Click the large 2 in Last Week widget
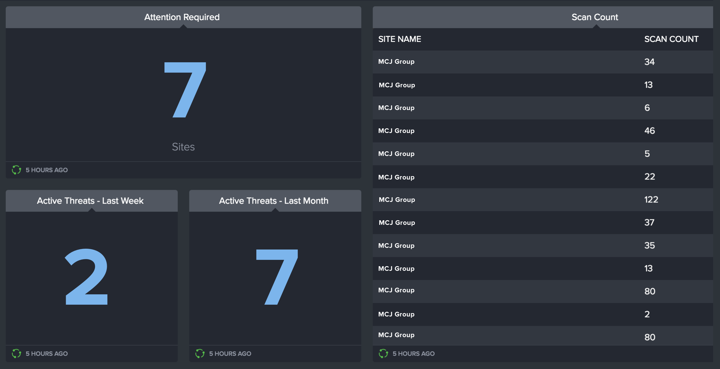The image size is (720, 369). click(x=86, y=277)
